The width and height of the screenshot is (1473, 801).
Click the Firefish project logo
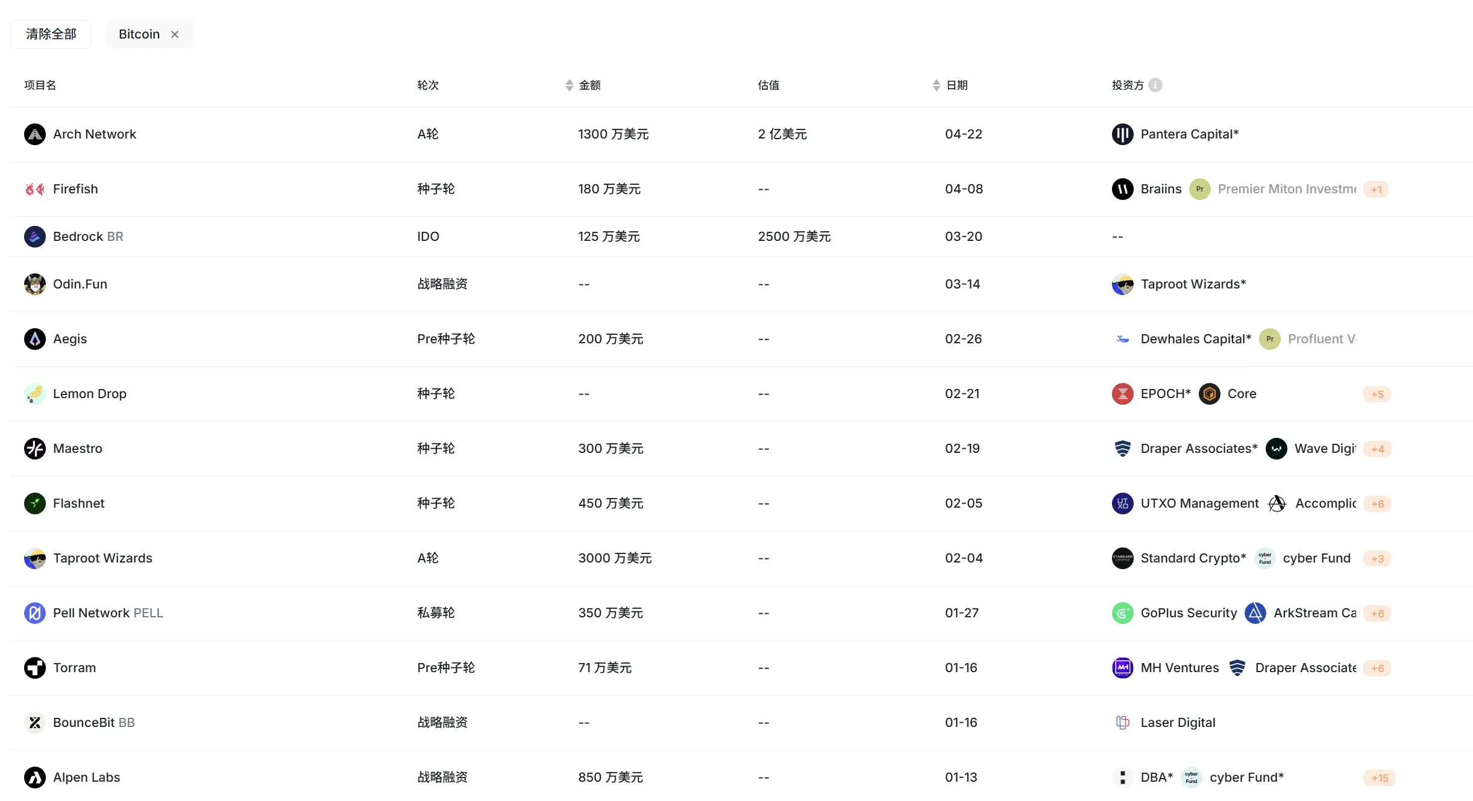[34, 189]
